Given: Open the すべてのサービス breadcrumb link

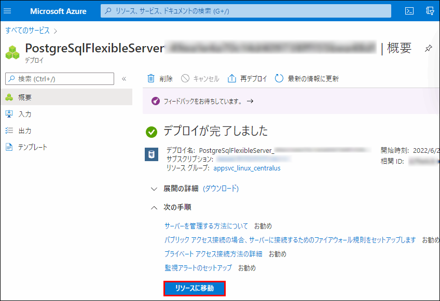Looking at the screenshot, I should click(x=27, y=30).
